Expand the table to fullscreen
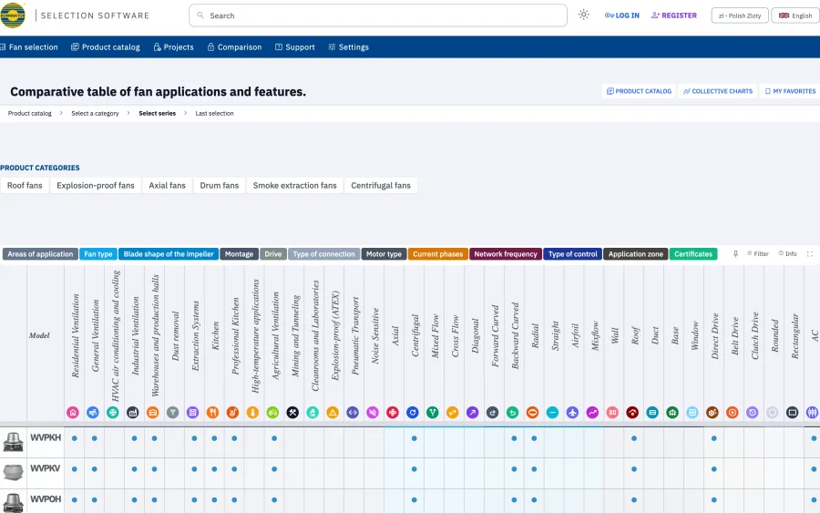 (x=810, y=254)
